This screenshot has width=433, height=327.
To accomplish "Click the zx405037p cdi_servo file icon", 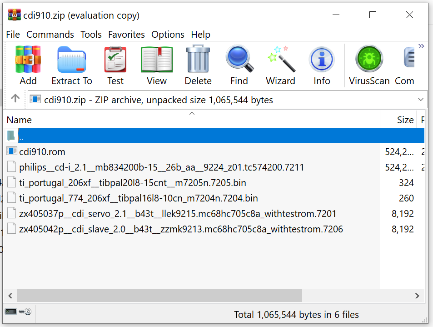I will click(x=12, y=213).
